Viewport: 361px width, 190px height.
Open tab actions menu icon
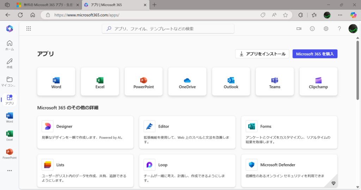pos(7,5)
